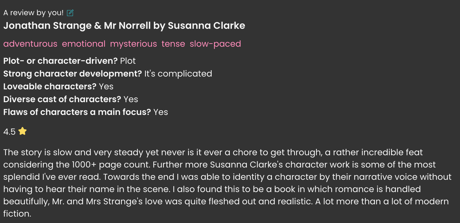Click the 'Plot' answer text
The width and height of the screenshot is (460, 223).
pos(128,61)
